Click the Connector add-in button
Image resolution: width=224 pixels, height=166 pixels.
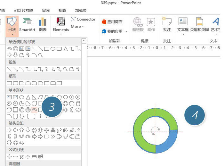pyautogui.click(x=83, y=19)
